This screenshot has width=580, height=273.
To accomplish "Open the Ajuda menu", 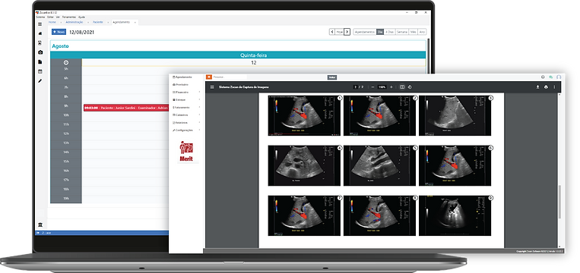I will click(82, 17).
